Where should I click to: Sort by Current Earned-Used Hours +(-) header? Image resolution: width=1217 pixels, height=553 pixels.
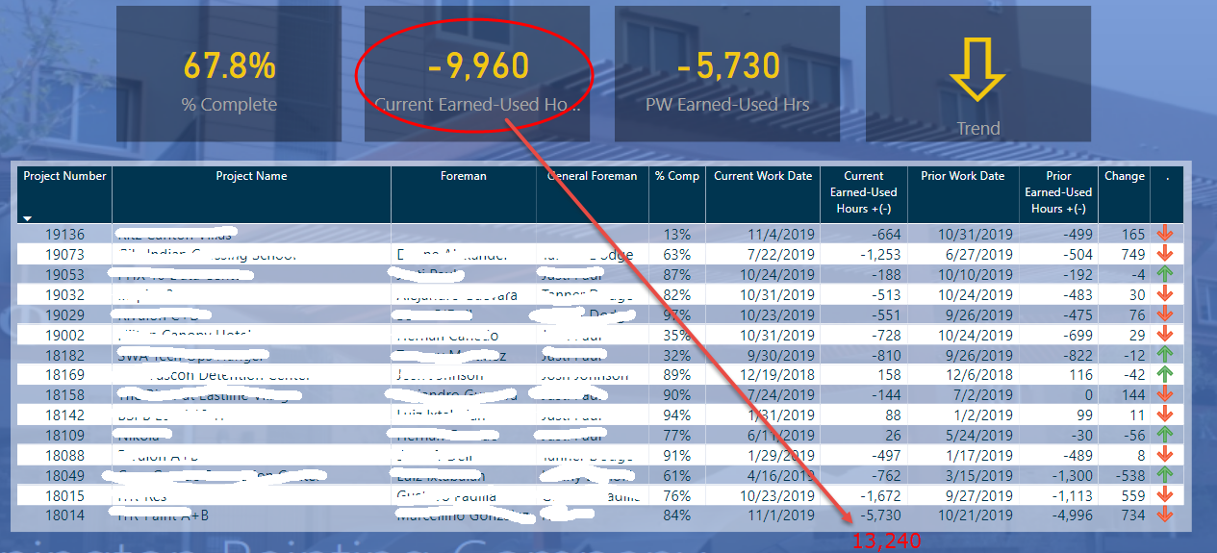tap(863, 192)
